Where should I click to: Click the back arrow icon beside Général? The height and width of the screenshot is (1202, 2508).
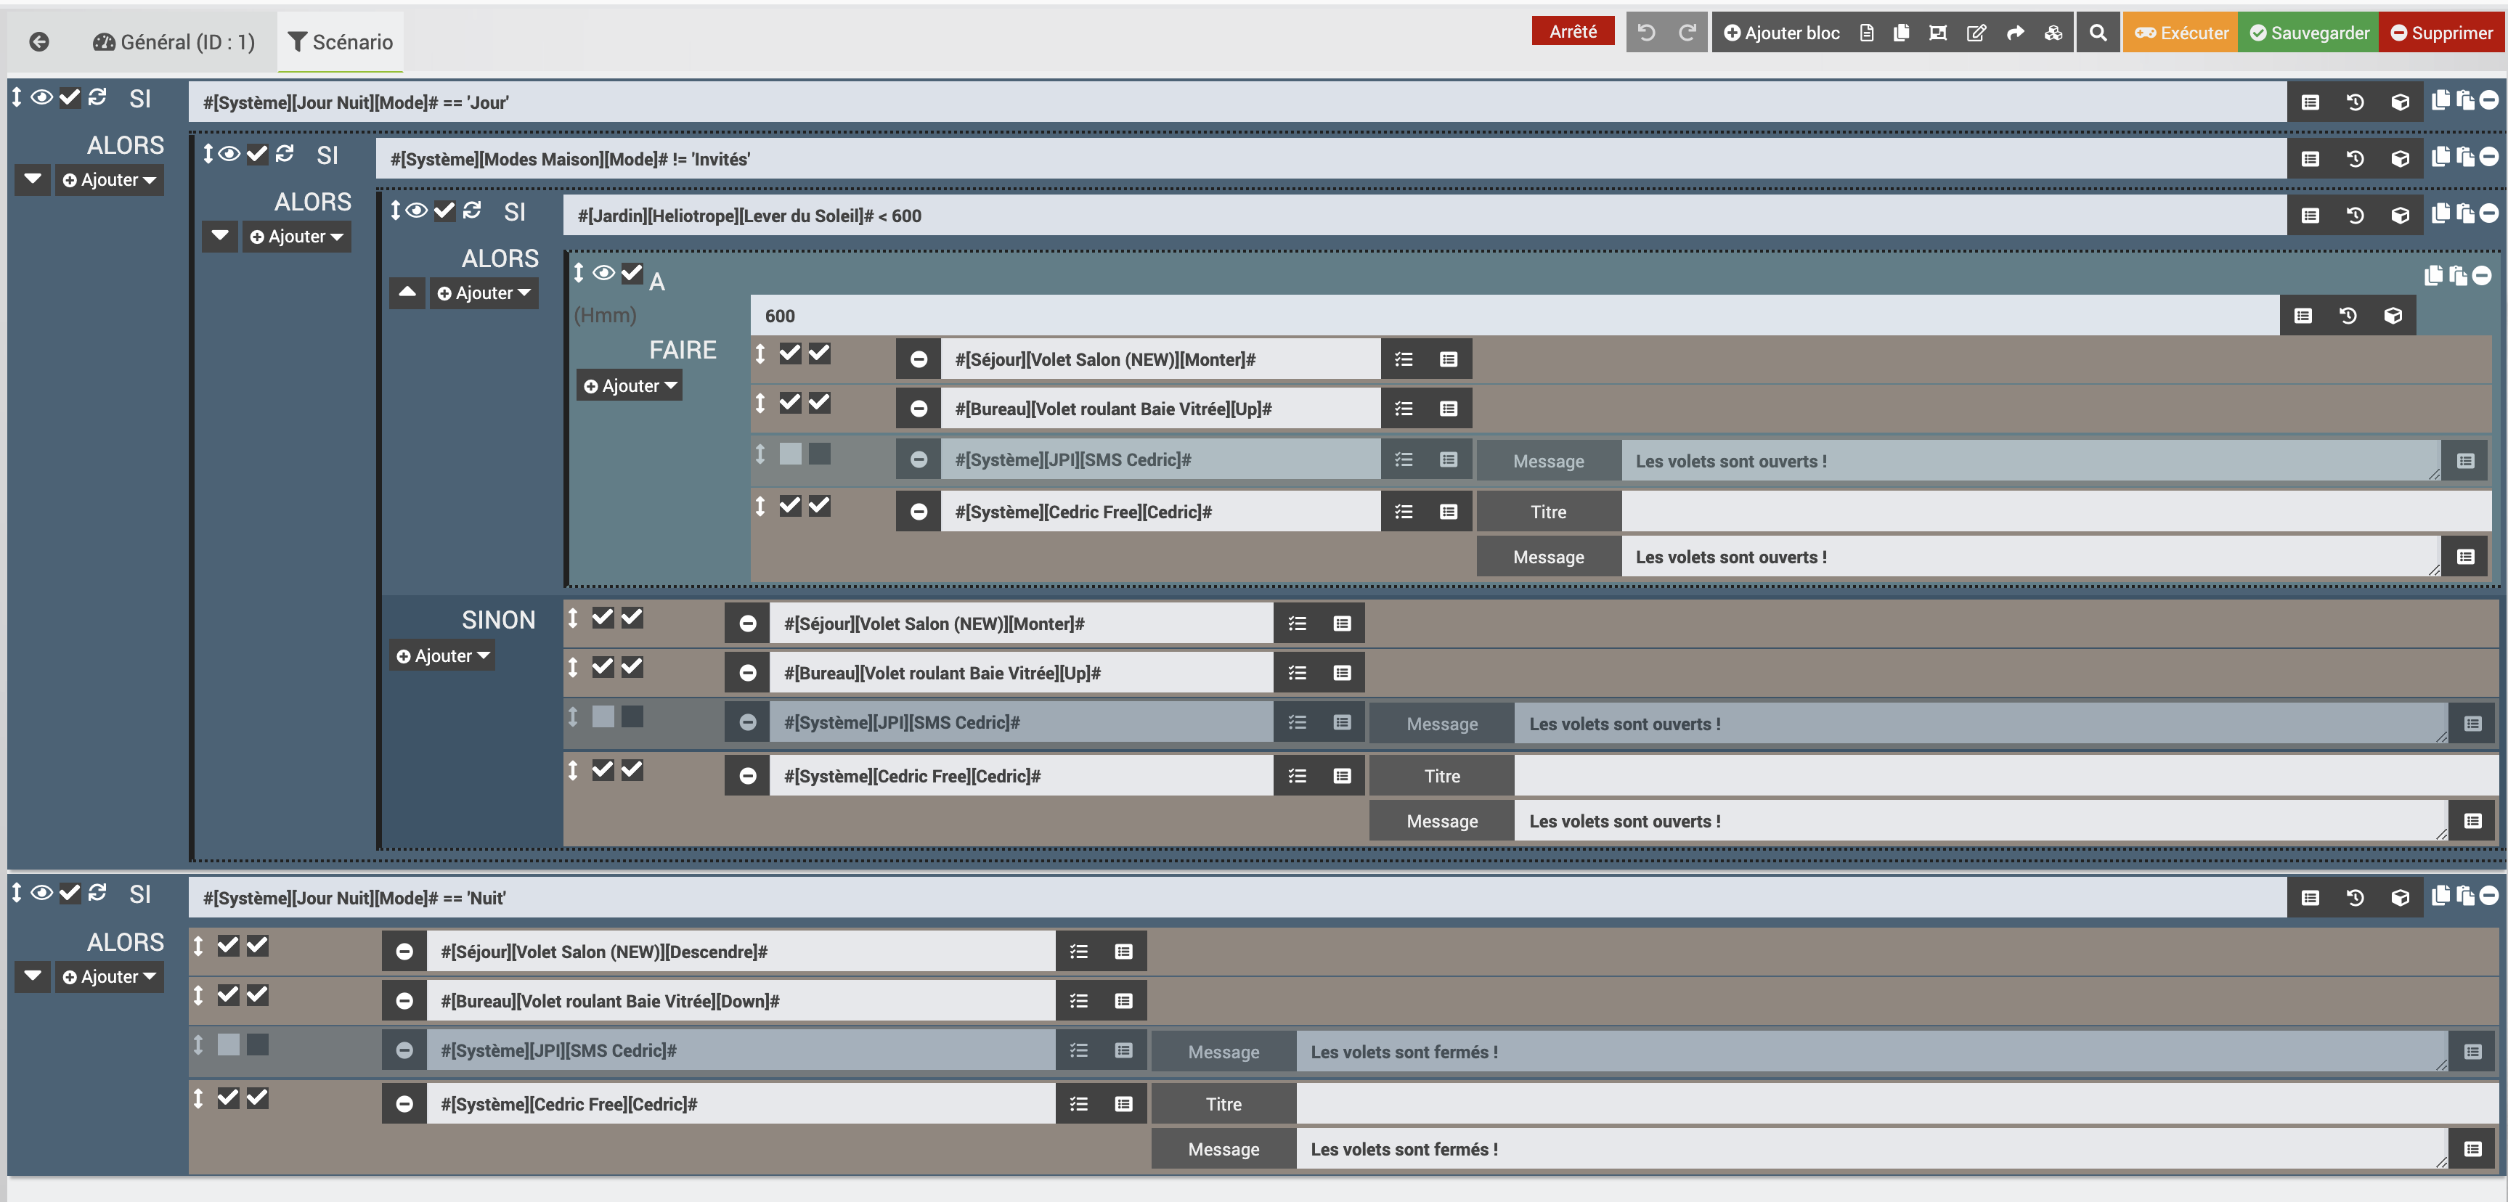tap(39, 42)
